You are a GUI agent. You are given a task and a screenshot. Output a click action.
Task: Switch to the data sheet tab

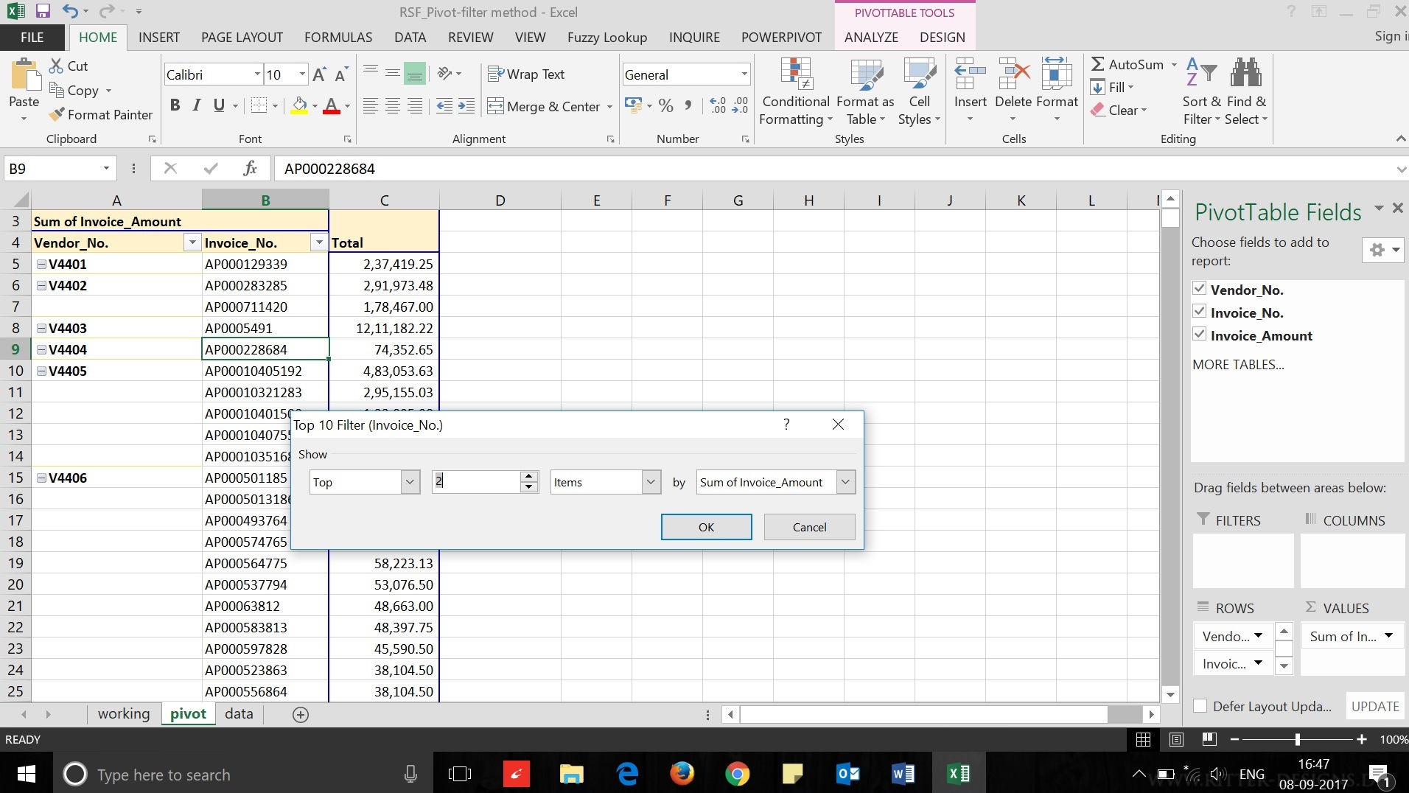click(x=239, y=713)
